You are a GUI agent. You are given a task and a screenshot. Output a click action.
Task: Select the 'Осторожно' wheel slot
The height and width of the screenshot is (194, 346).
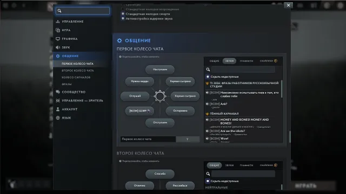click(180, 111)
